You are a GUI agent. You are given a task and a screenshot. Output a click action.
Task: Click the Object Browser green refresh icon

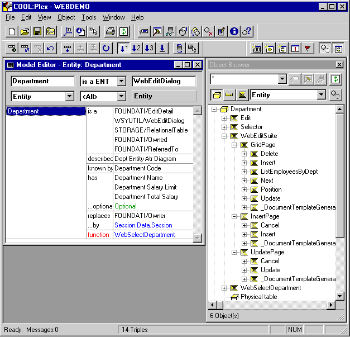(x=335, y=79)
